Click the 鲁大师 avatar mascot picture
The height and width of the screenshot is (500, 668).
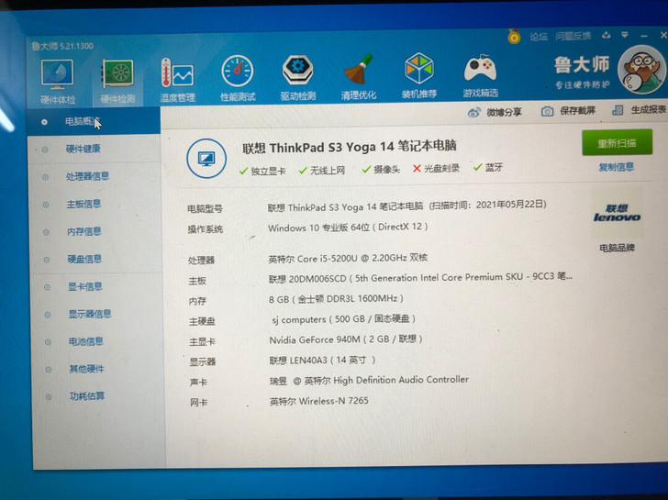click(642, 69)
